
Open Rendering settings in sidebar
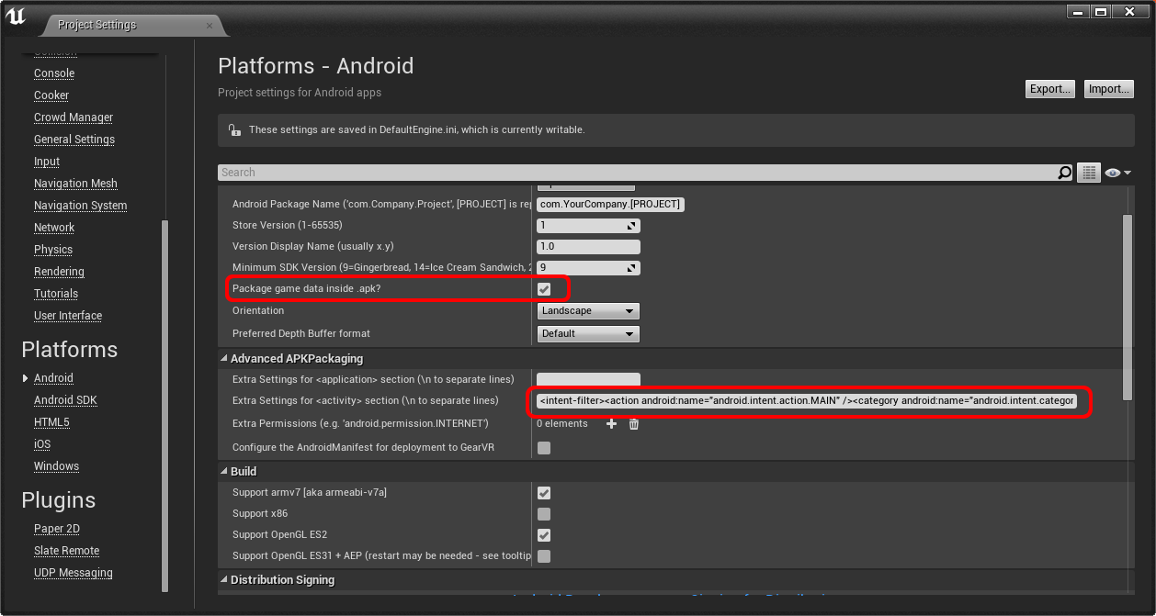[x=59, y=272]
